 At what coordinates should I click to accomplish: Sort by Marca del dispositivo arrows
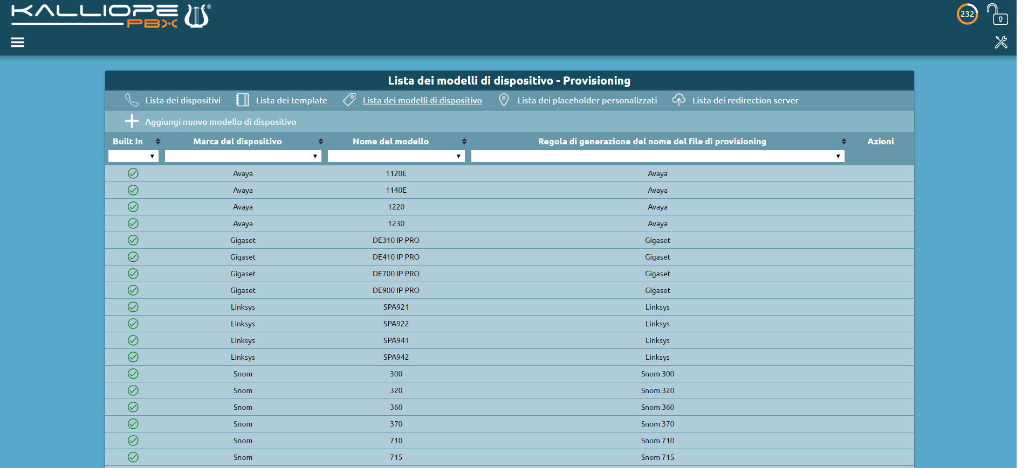click(321, 141)
